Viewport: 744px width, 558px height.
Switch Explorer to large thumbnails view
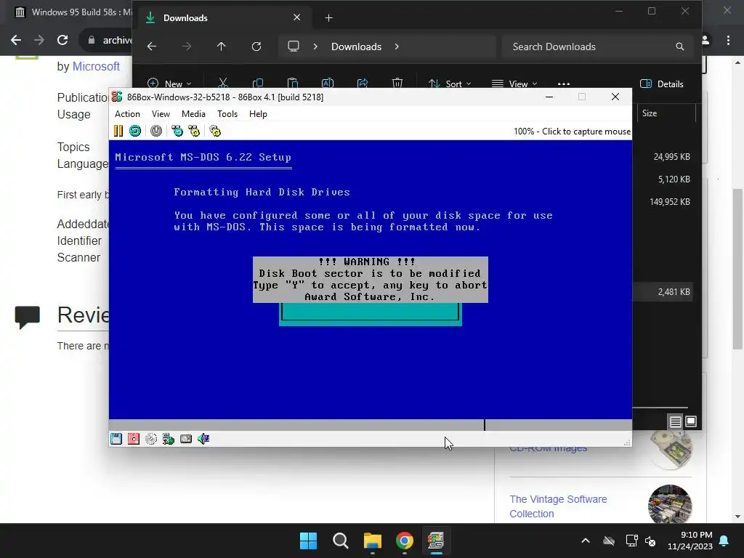tap(691, 421)
